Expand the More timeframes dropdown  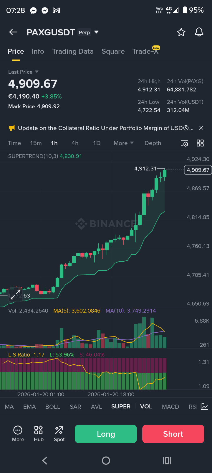pos(124,143)
